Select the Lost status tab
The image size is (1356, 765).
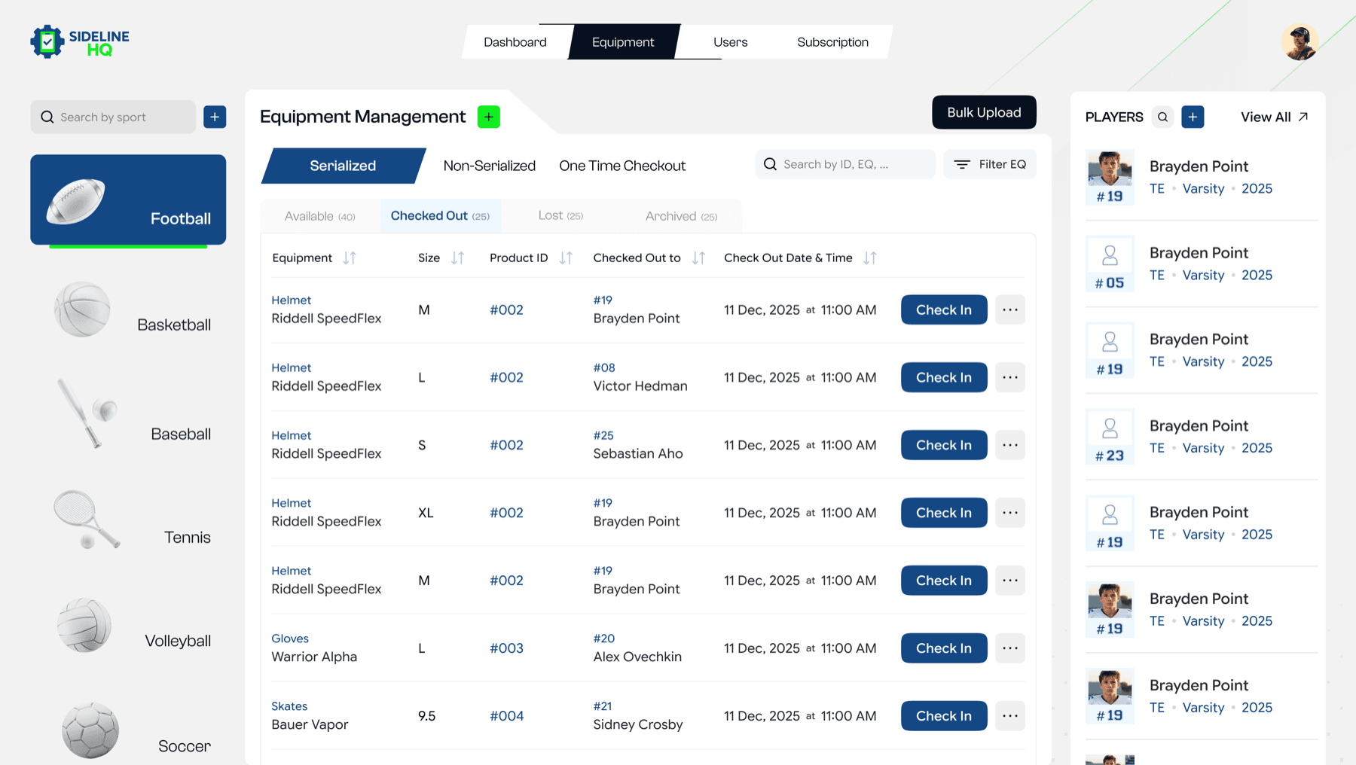pyautogui.click(x=560, y=216)
